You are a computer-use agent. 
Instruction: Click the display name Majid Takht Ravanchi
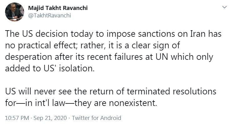coord(58,8)
